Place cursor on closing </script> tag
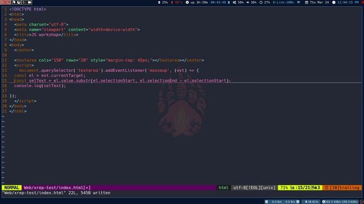 pos(25,101)
